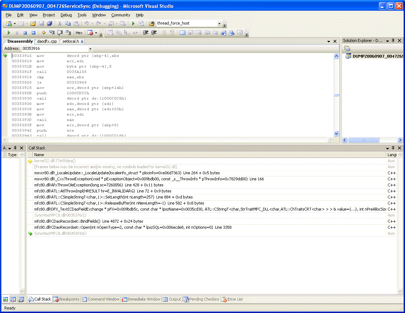Click the Stop Debugging square icon
The width and height of the screenshot is (405, 313).
25,33
